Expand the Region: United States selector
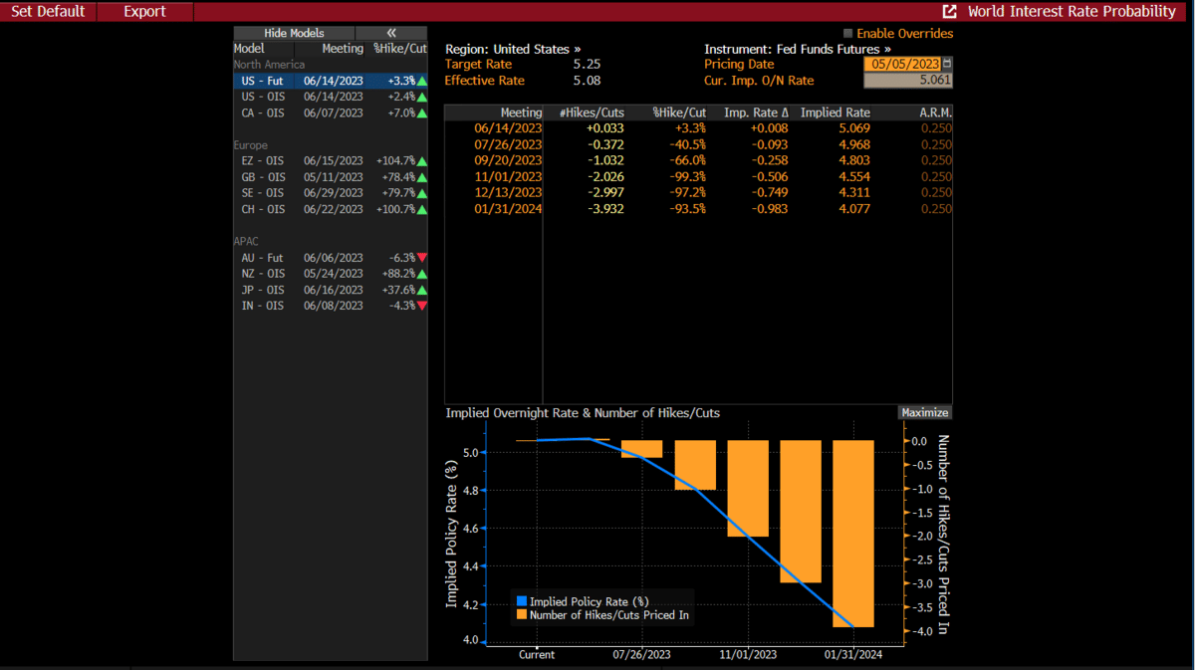Viewport: 1195px width, 670px height. [512, 49]
